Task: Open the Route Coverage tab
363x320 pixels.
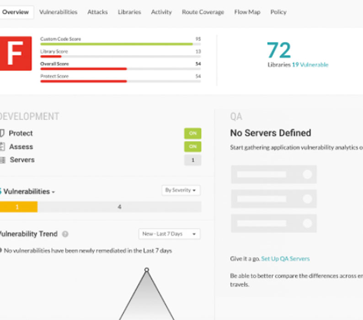Action: pos(203,12)
